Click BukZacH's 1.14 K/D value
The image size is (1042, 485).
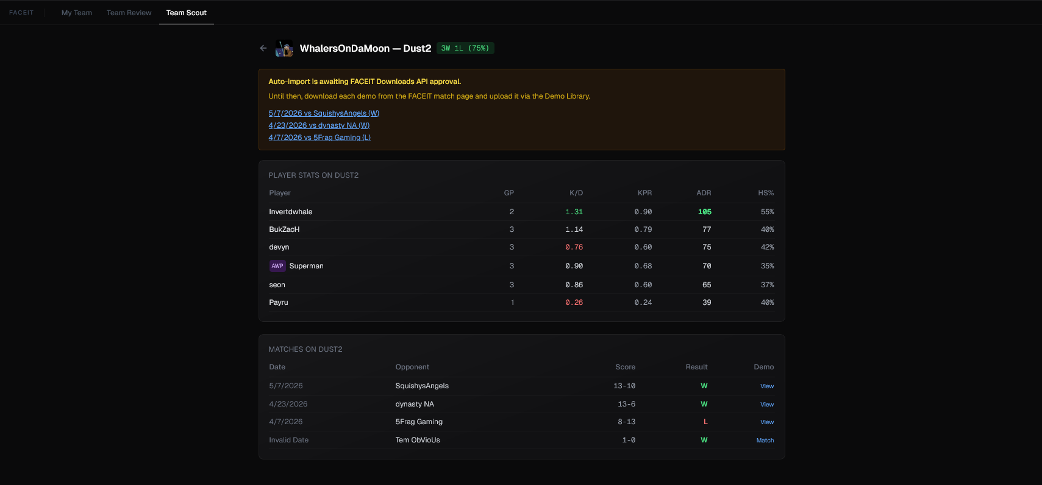tap(574, 229)
